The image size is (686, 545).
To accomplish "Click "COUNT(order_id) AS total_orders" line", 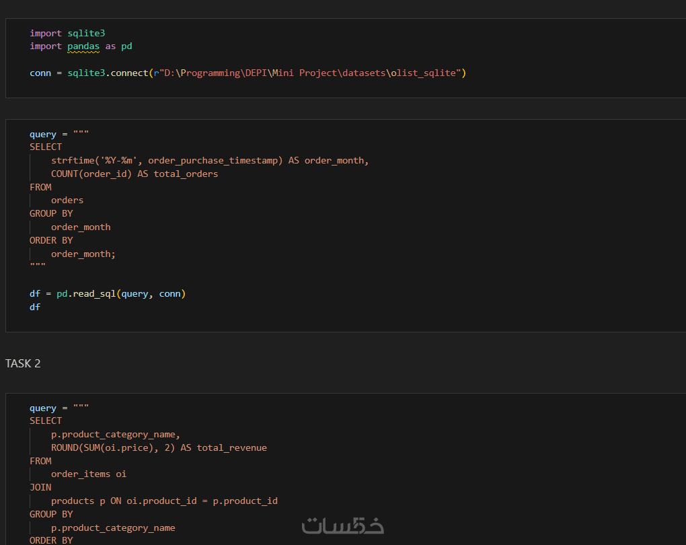I will coord(135,174).
